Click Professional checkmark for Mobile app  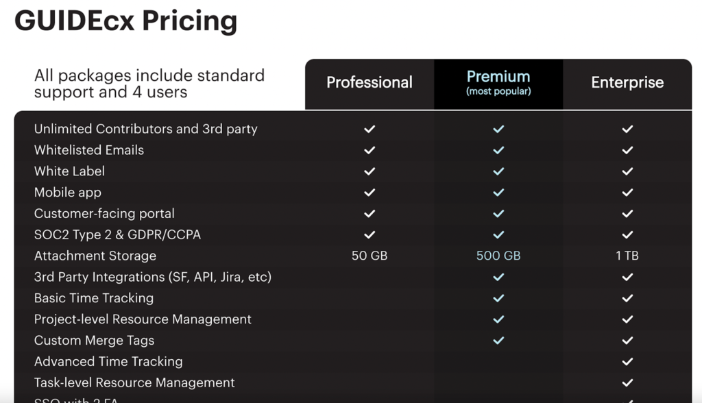370,192
